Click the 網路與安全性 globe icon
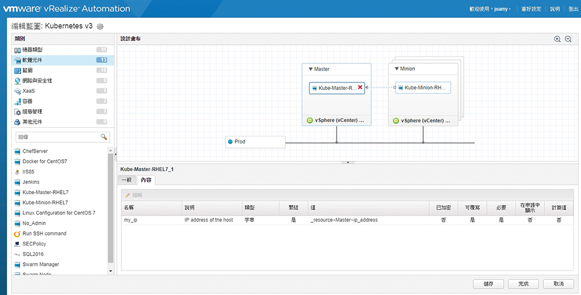Screen dimensions: 581x295 [x=17, y=81]
